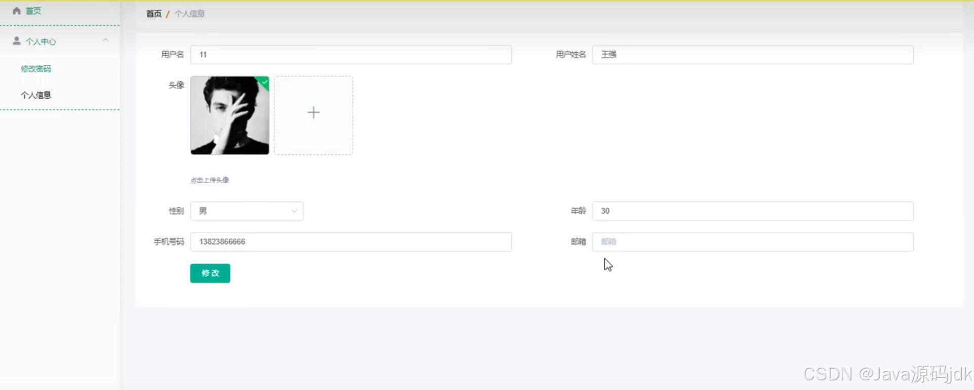The width and height of the screenshot is (974, 390).
Task: Focus the empty 邮箱 input field
Action: click(x=753, y=242)
